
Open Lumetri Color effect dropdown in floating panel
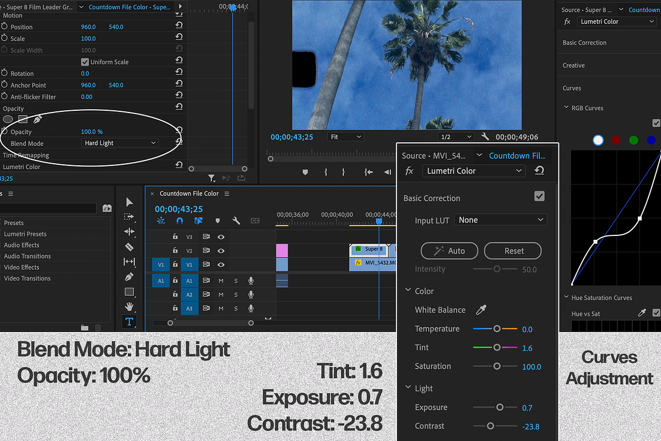[474, 171]
